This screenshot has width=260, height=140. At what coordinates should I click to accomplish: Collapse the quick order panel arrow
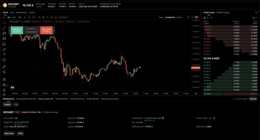point(54,31)
